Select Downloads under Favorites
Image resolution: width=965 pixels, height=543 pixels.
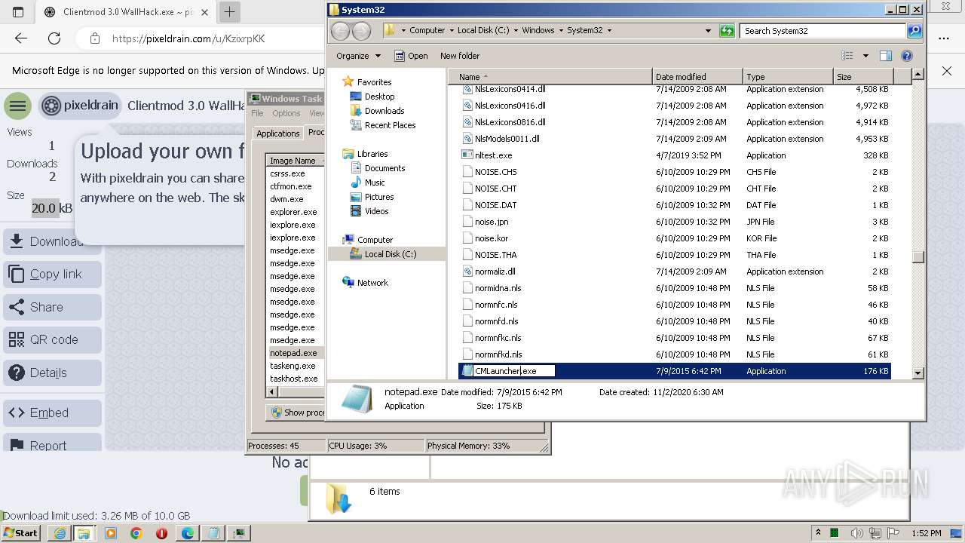point(384,111)
